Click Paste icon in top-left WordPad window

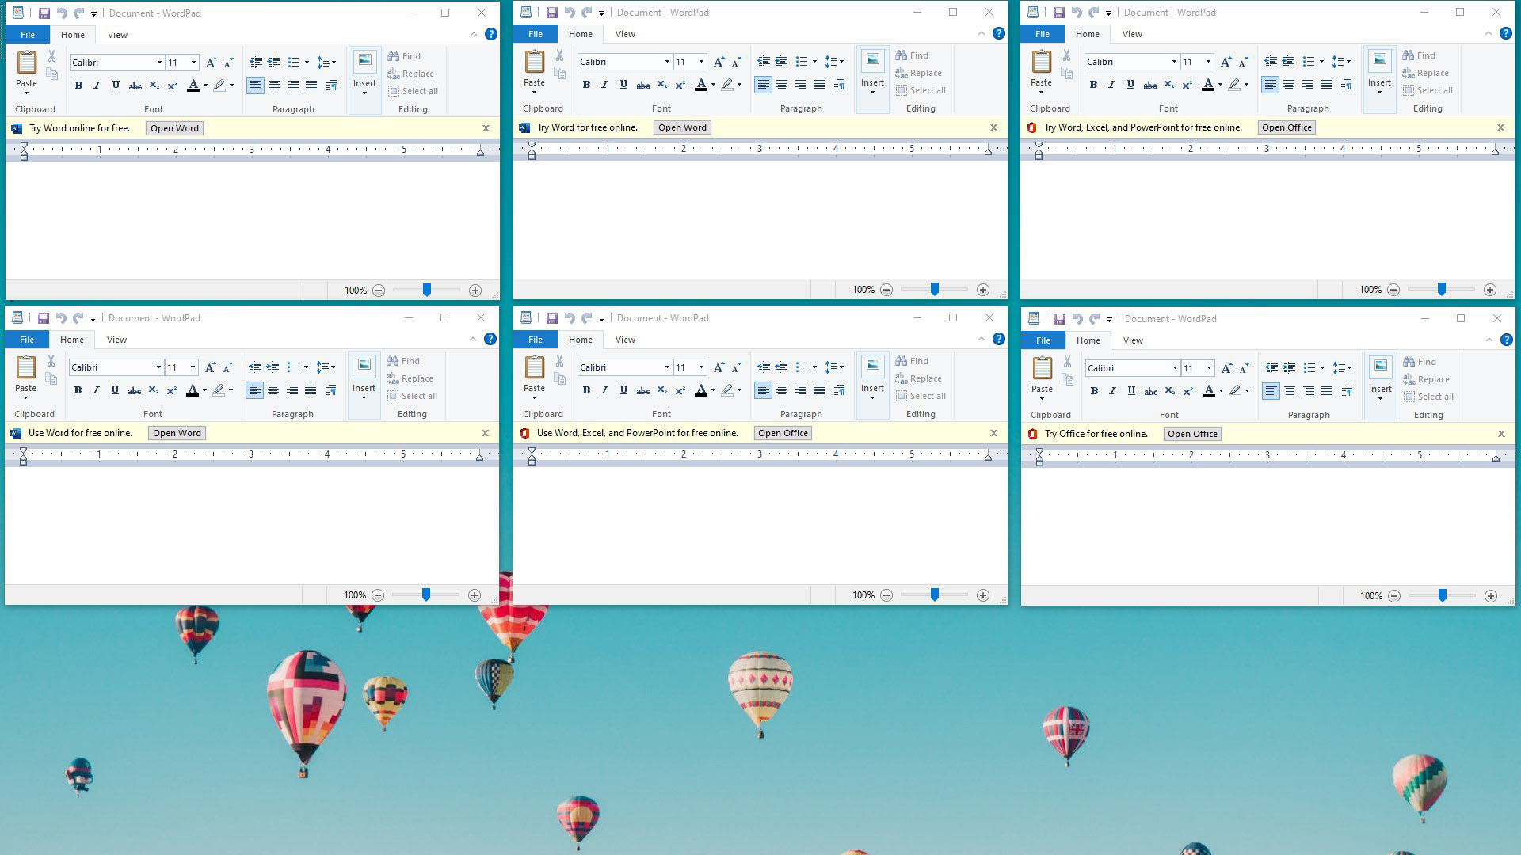(26, 63)
